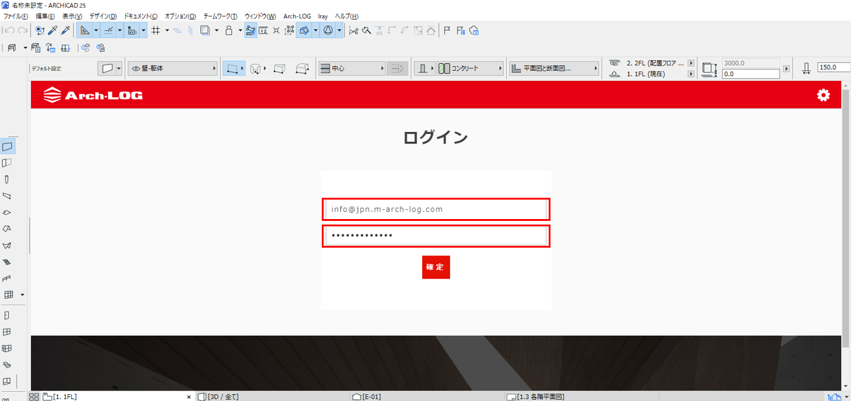
Task: Click the flag Mark-up tools icon
Action: click(447, 30)
